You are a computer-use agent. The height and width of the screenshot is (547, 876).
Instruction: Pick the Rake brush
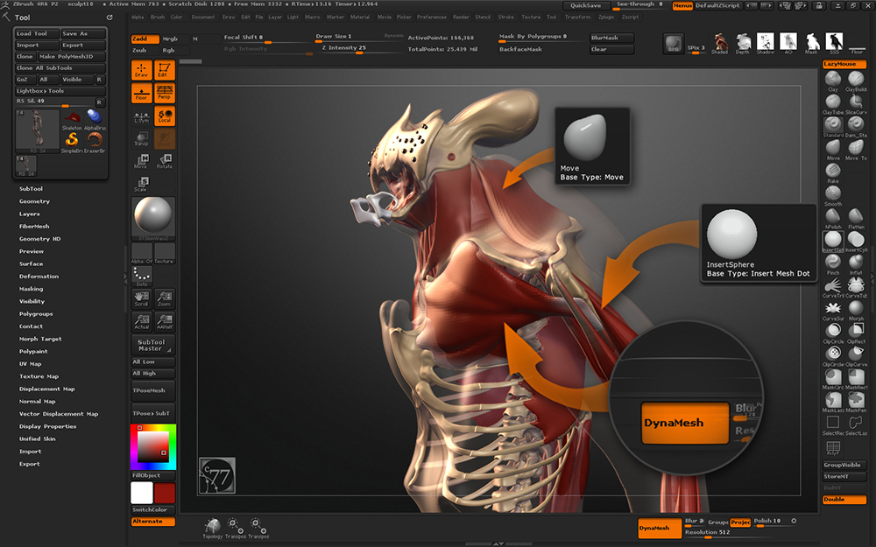833,173
